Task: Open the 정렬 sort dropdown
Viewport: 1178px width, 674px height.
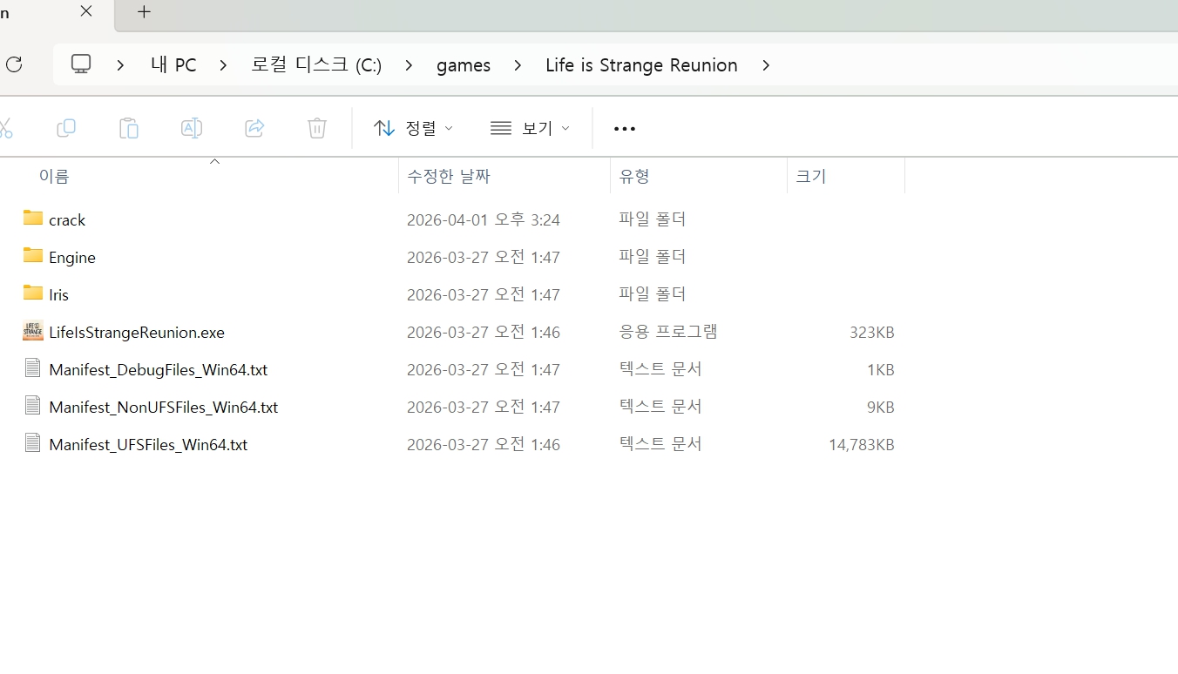Action: point(413,129)
